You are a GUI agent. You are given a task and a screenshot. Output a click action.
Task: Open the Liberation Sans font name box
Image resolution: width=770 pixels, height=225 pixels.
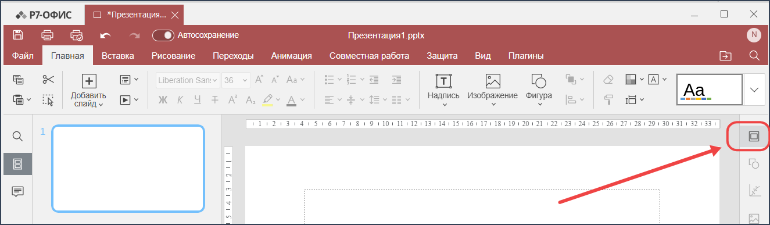coord(188,80)
